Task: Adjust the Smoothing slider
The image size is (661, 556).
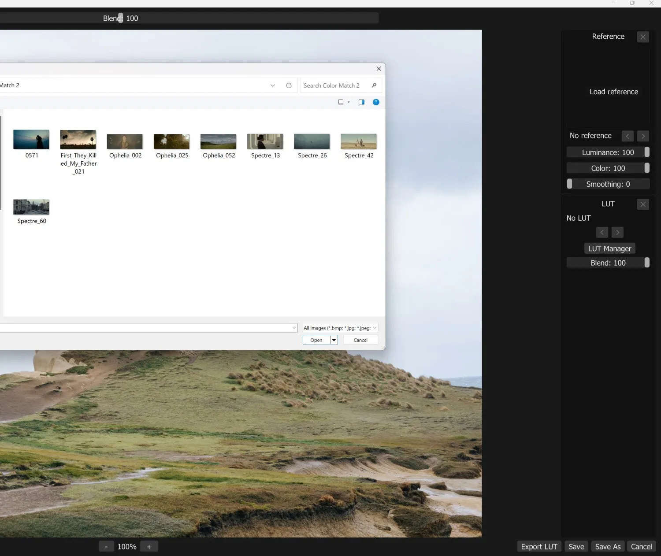Action: (x=608, y=184)
